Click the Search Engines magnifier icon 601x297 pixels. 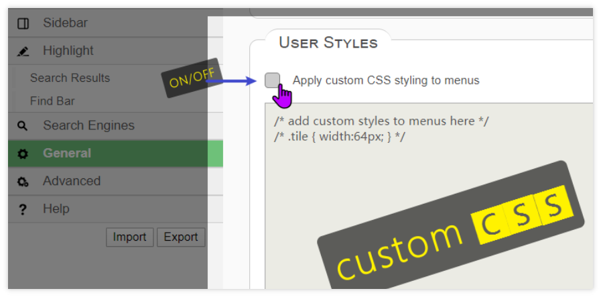(23, 125)
